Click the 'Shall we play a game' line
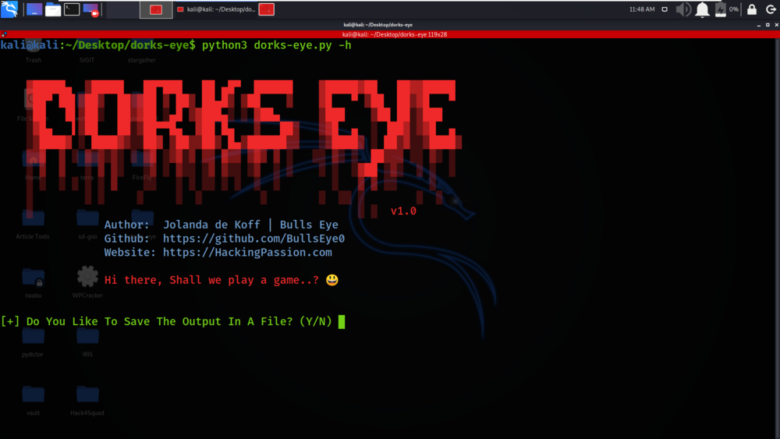 (211, 280)
